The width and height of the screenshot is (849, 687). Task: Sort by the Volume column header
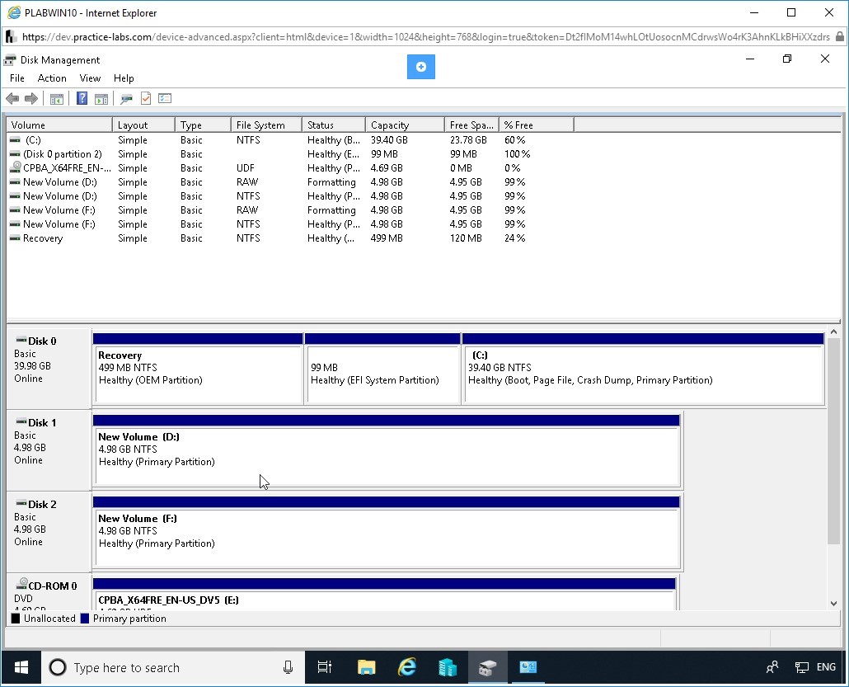(59, 125)
